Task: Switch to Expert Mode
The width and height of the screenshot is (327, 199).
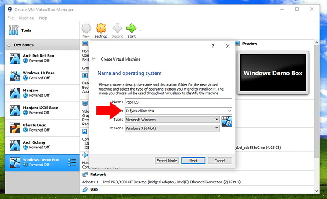Action: tap(167, 161)
